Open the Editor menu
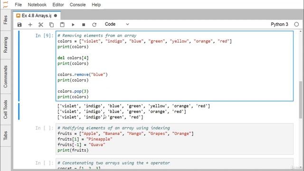The image size is (304, 171). (58, 5)
